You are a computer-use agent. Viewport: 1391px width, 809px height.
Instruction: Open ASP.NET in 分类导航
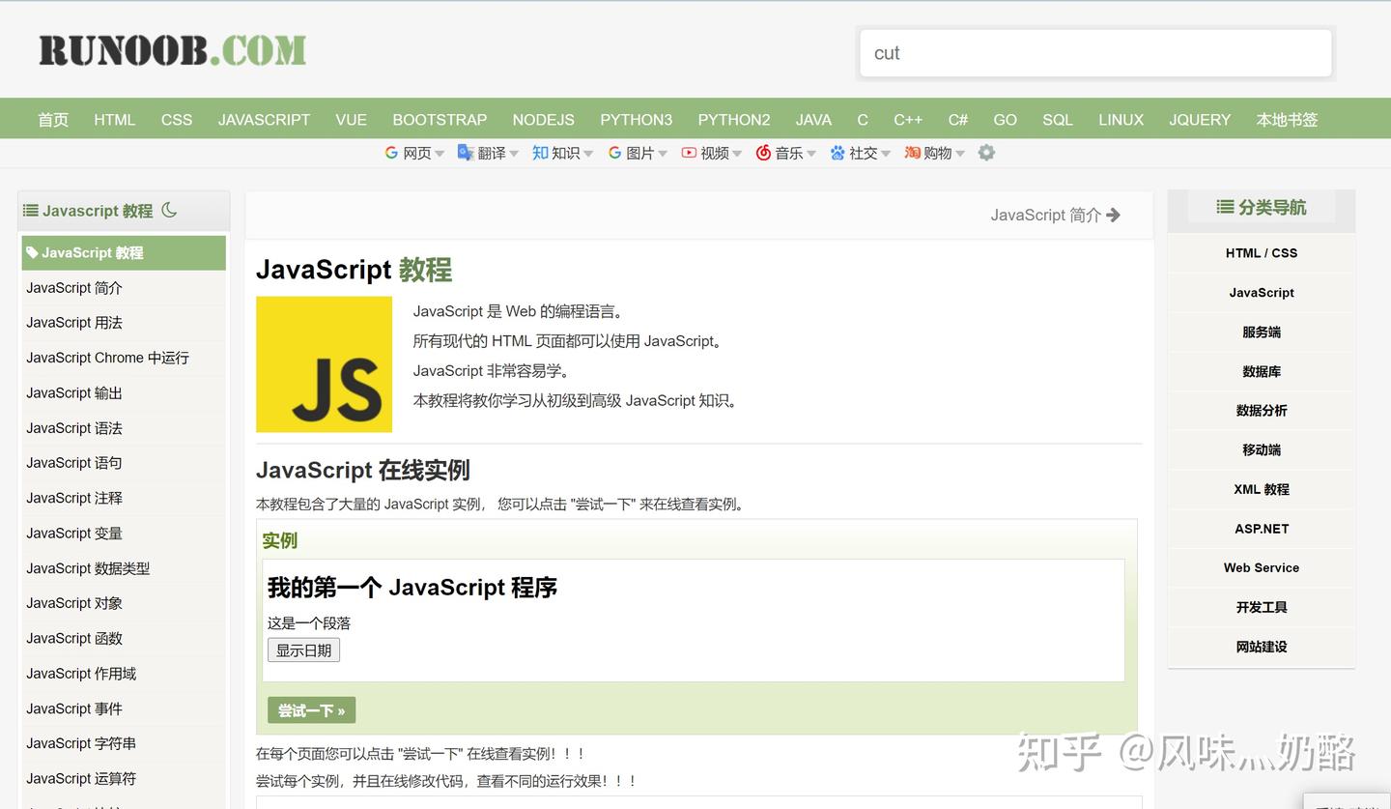[1262, 530]
